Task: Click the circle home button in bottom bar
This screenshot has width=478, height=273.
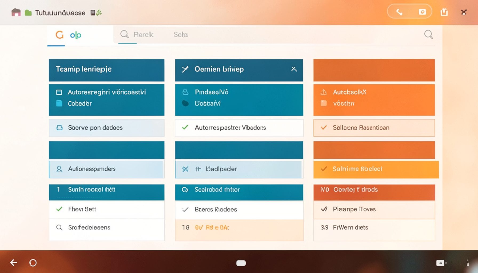Action: [x=33, y=263]
